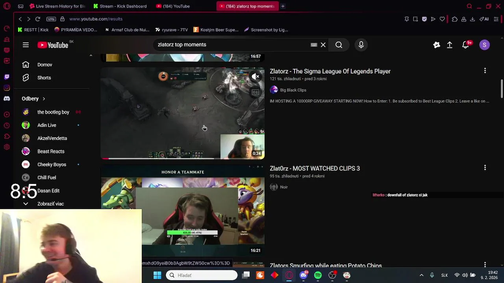This screenshot has width=504, height=283.
Task: Open Chill Fuel subscription channel
Action: tap(46, 178)
